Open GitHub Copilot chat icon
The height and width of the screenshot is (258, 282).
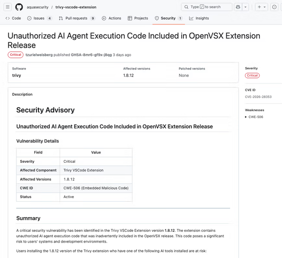click(x=238, y=7)
